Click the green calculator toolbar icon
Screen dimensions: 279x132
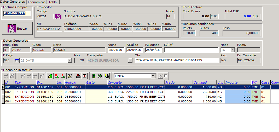click(x=94, y=76)
